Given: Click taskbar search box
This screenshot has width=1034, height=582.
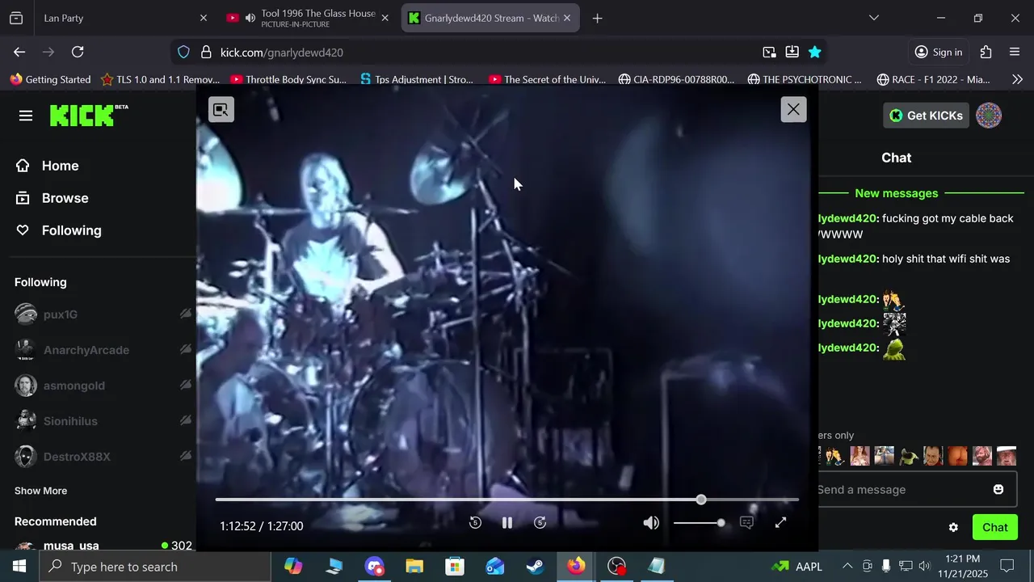Looking at the screenshot, I should click(x=155, y=567).
